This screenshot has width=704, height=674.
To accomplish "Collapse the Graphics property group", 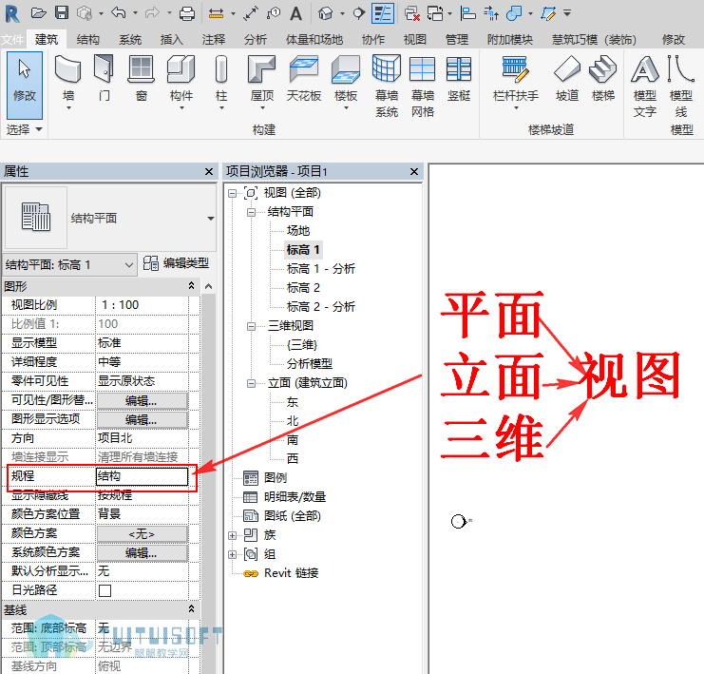I will point(191,286).
